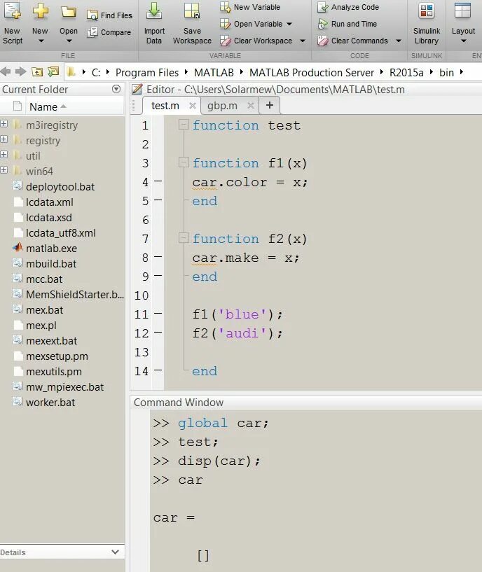Open the Simulink Library
The height and width of the screenshot is (572, 482).
coord(427,22)
